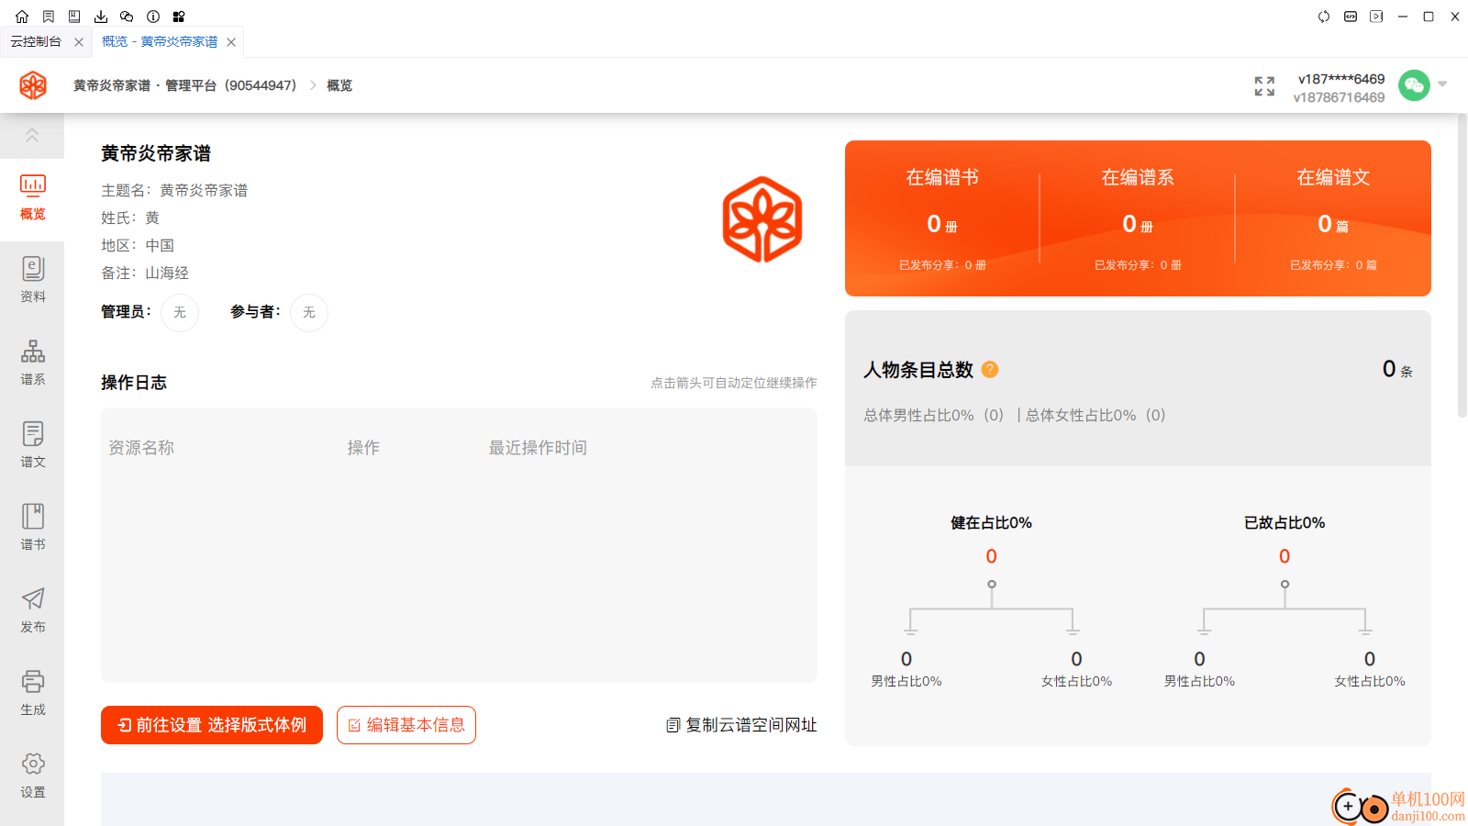This screenshot has width=1468, height=826.
Task: Open 发布 in the sidebar
Action: pos(32,610)
